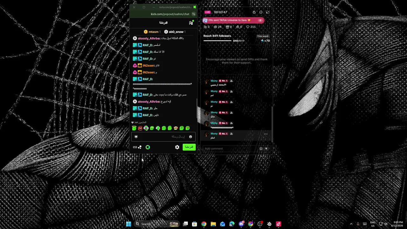
Task: Click the orange iN2sser username in first message
Action: tap(149, 66)
